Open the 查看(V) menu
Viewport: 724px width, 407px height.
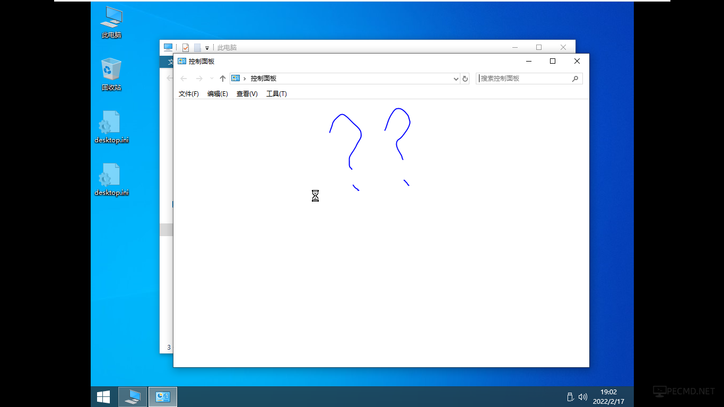pyautogui.click(x=247, y=94)
